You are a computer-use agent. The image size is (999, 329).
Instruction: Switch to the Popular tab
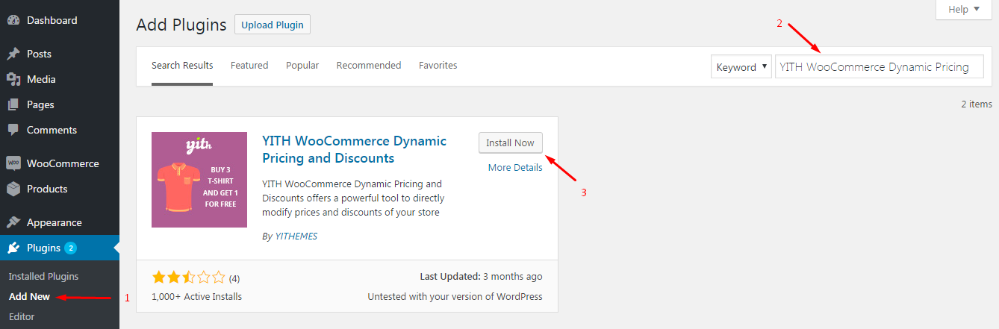[x=302, y=66]
